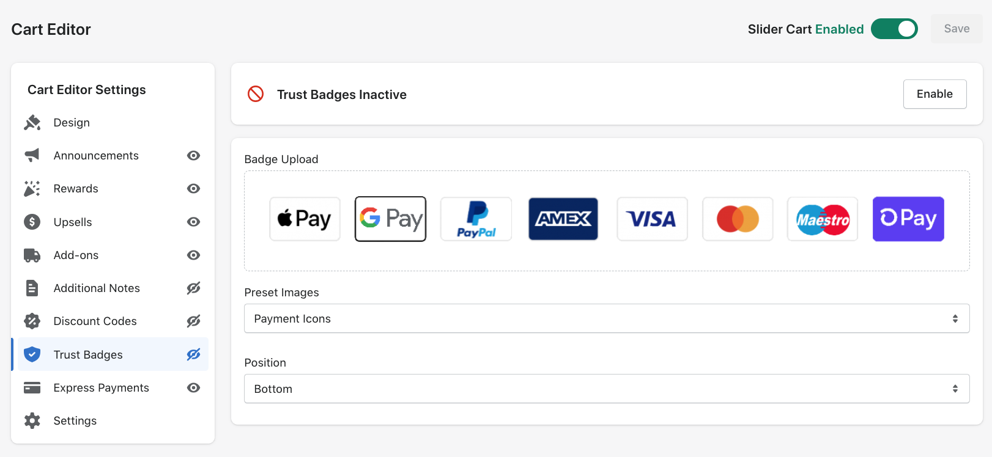The height and width of the screenshot is (457, 992).
Task: Click the Position label
Action: [x=265, y=363]
